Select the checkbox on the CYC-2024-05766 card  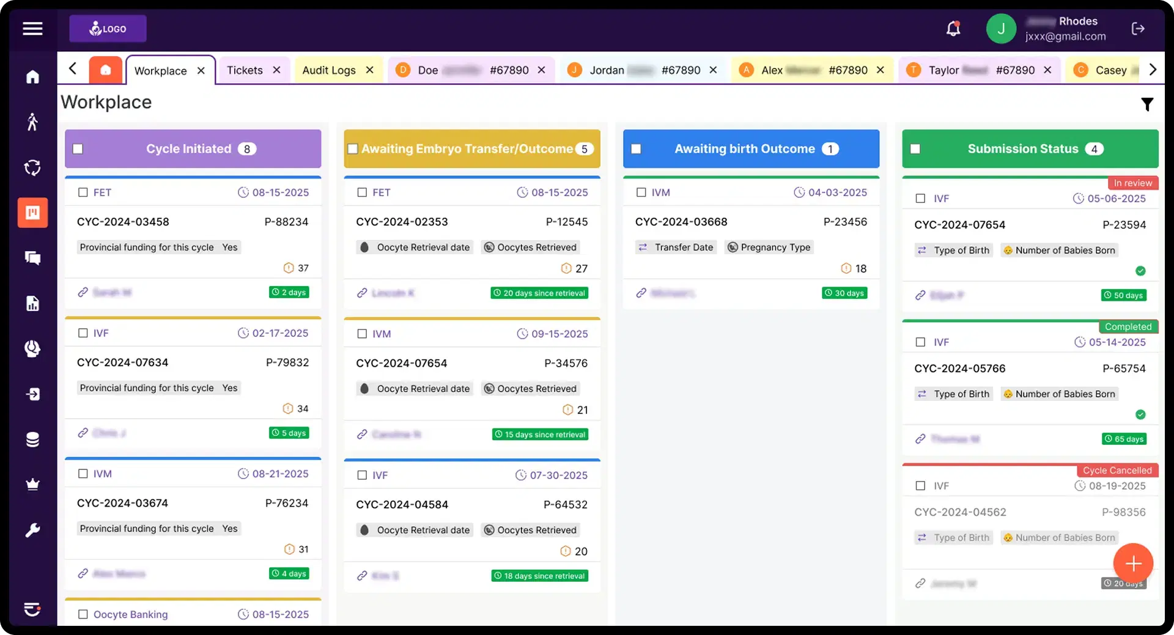click(921, 342)
